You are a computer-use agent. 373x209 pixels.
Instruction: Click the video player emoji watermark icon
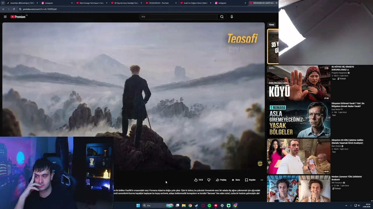click(x=260, y=163)
